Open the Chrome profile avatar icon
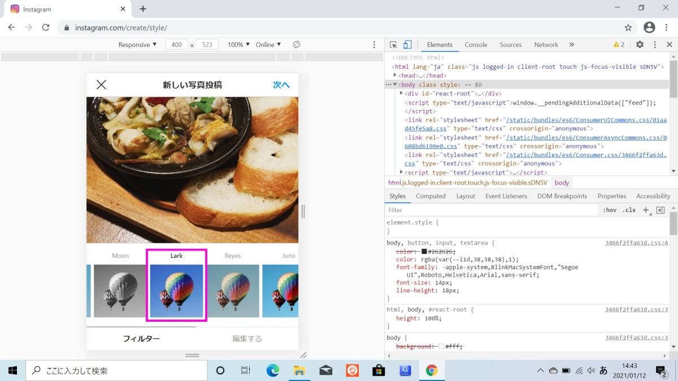The height and width of the screenshot is (381, 678). (649, 27)
